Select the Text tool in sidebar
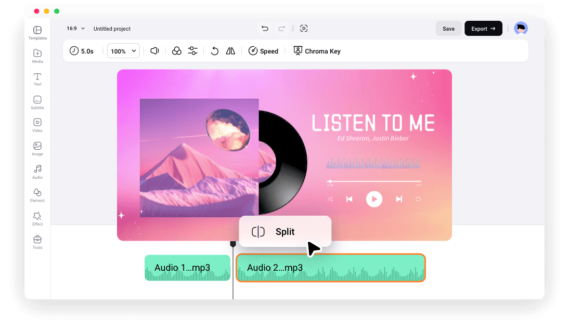The height and width of the screenshot is (330, 569). pyautogui.click(x=37, y=79)
